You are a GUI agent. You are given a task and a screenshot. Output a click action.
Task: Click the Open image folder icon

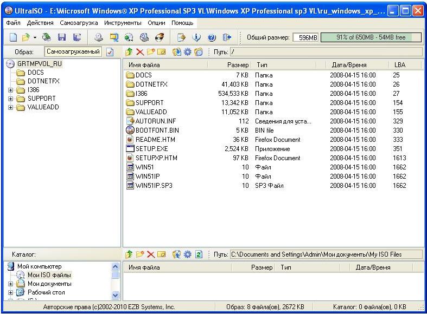coord(26,37)
